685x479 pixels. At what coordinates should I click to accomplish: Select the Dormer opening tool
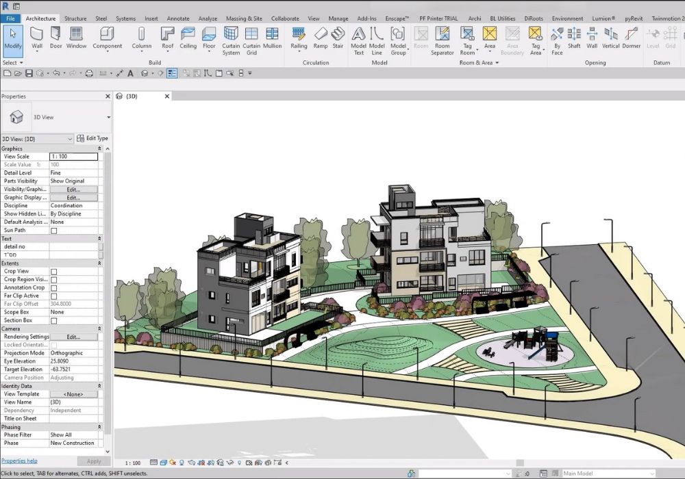click(631, 37)
